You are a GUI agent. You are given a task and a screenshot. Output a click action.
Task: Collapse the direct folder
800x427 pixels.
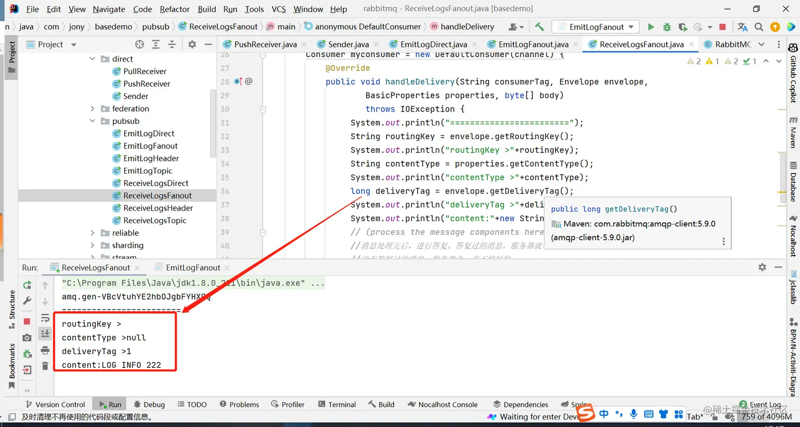tap(93, 59)
